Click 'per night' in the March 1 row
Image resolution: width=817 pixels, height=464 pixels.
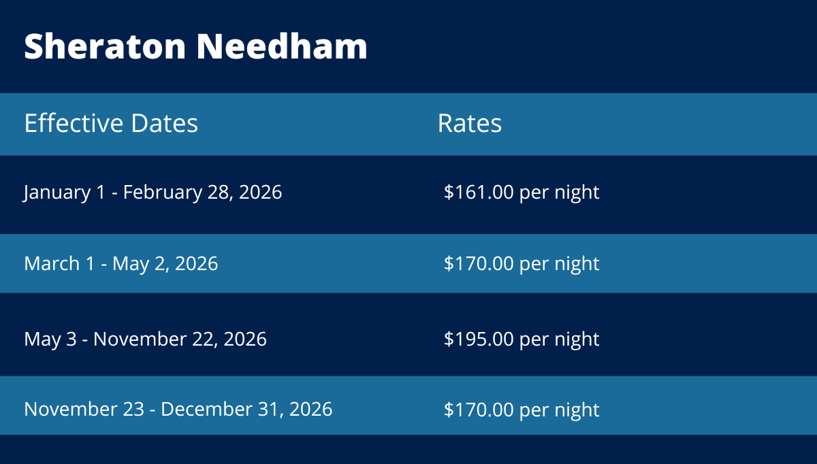[x=560, y=264]
